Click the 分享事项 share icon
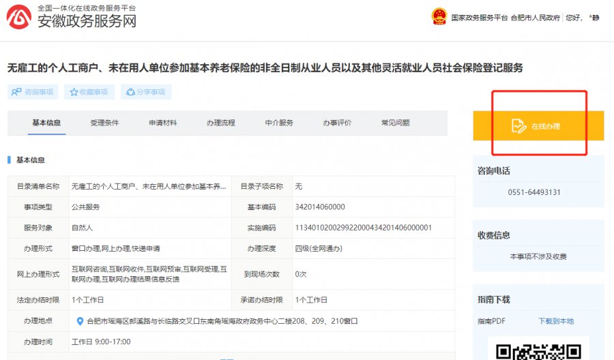The height and width of the screenshot is (360, 614). [130, 92]
